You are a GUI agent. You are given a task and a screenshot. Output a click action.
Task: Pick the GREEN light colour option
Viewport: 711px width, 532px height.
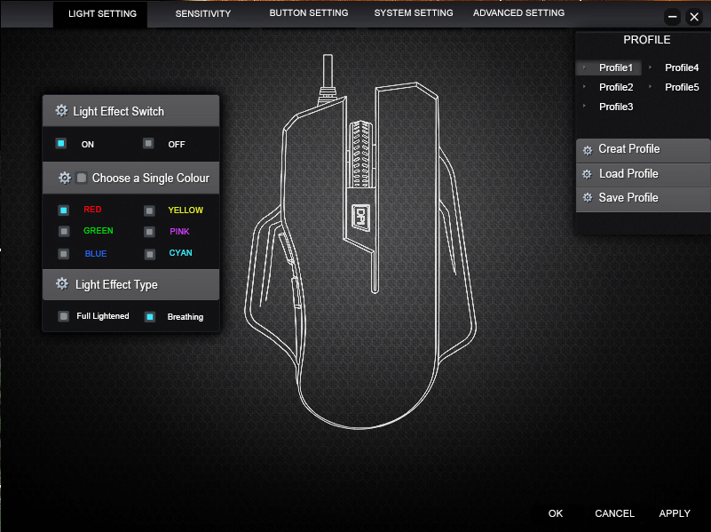point(64,231)
